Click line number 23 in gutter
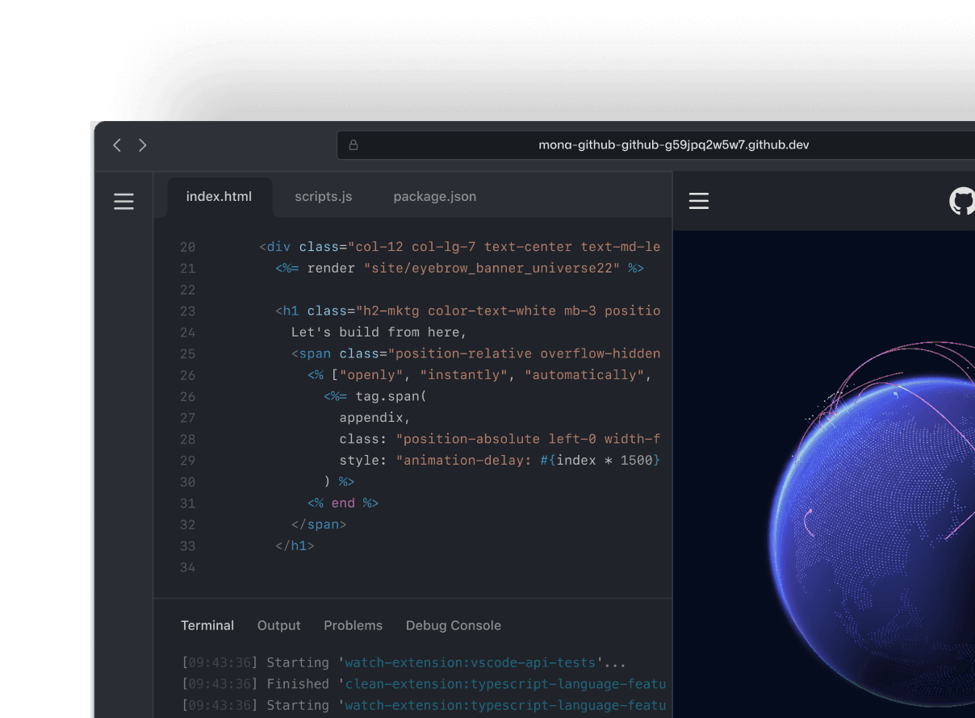 coord(187,311)
